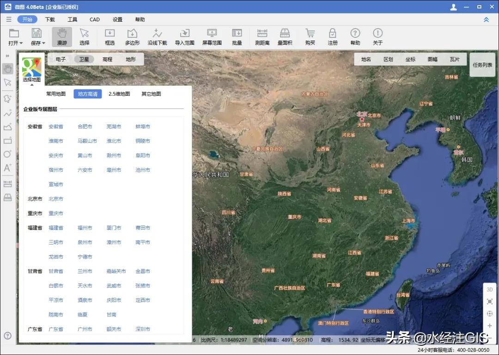The width and height of the screenshot is (499, 355).
Task: Click the 选择地图 map source thumbnail
Action: coord(31,68)
